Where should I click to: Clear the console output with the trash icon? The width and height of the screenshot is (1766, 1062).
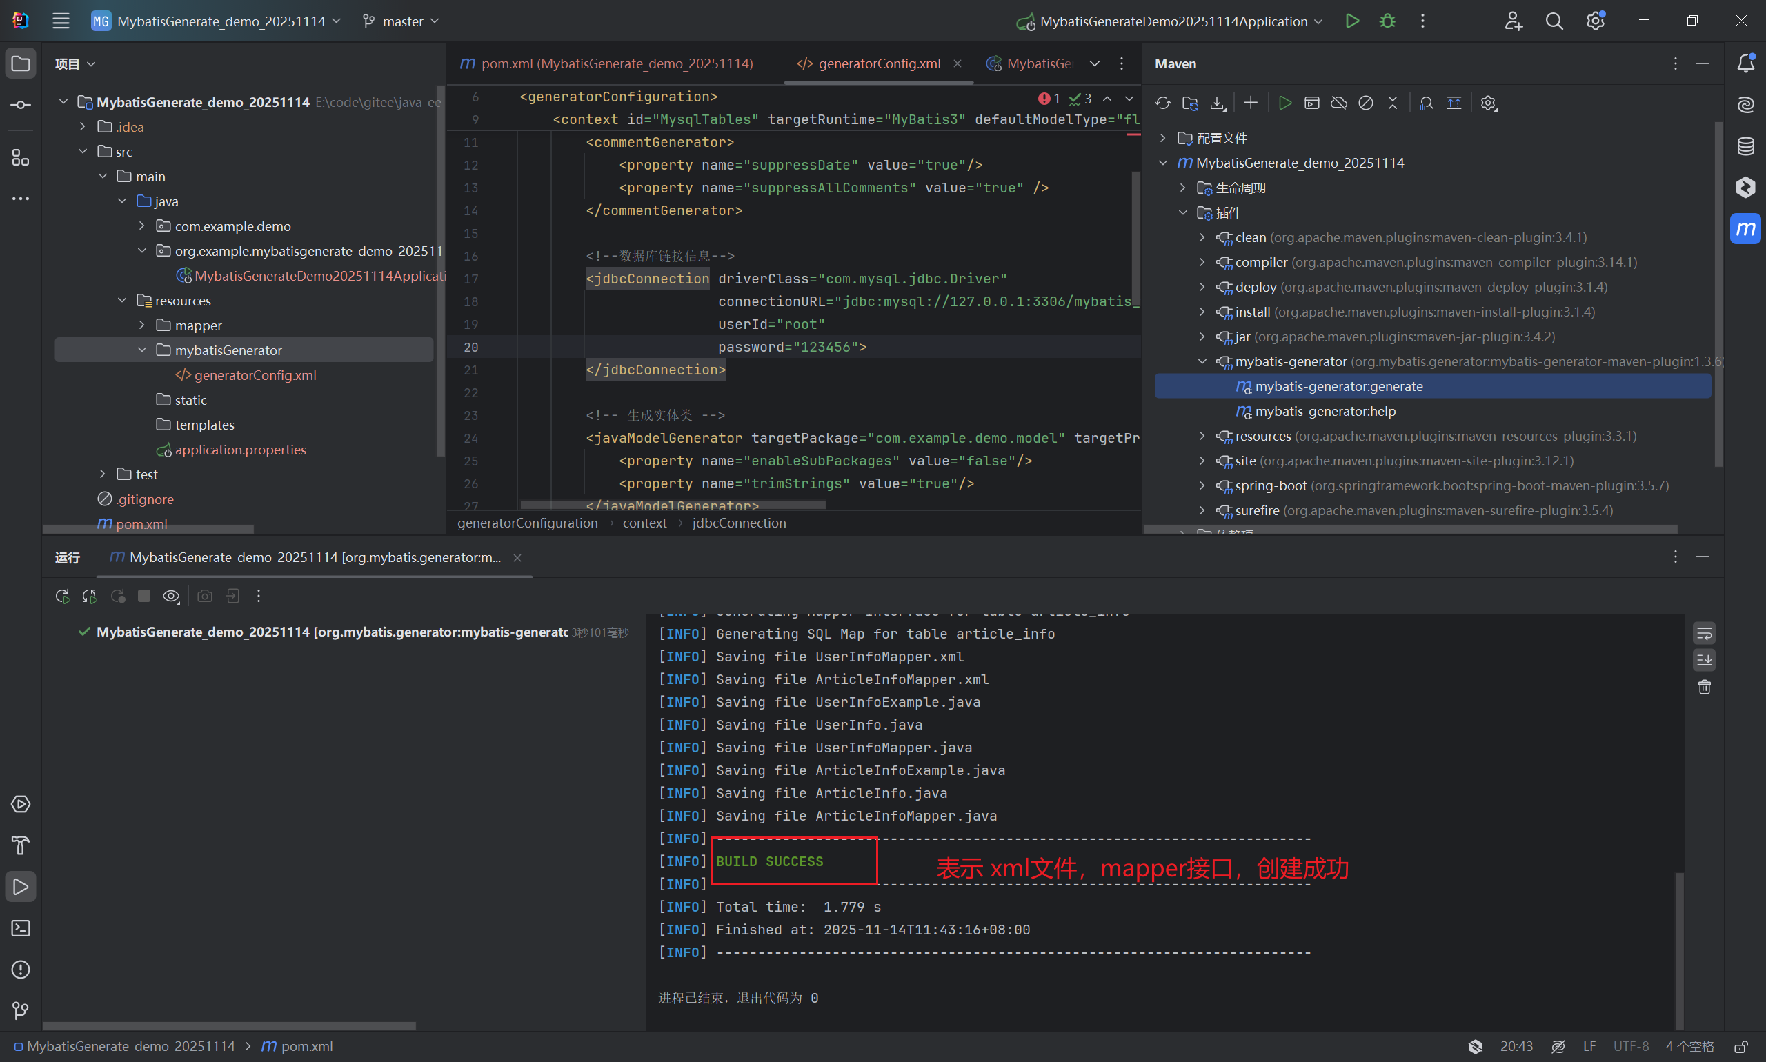pyautogui.click(x=1705, y=687)
